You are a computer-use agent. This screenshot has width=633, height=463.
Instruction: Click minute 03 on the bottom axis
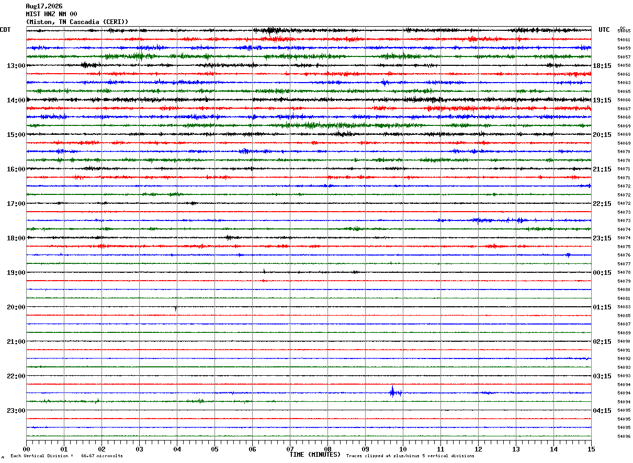(x=139, y=449)
